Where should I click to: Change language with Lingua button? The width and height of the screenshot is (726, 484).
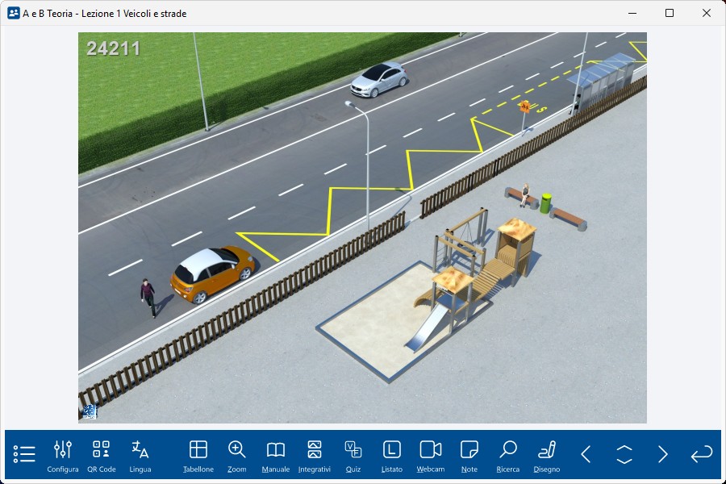pyautogui.click(x=140, y=456)
